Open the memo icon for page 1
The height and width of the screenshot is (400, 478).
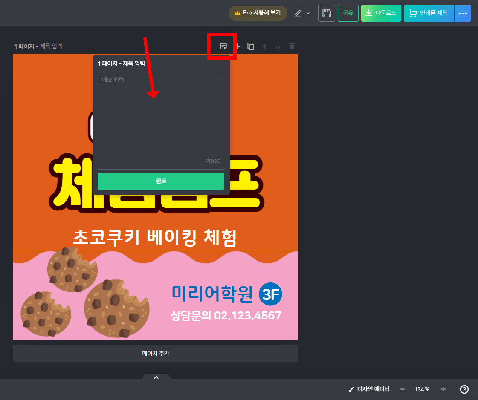(222, 46)
